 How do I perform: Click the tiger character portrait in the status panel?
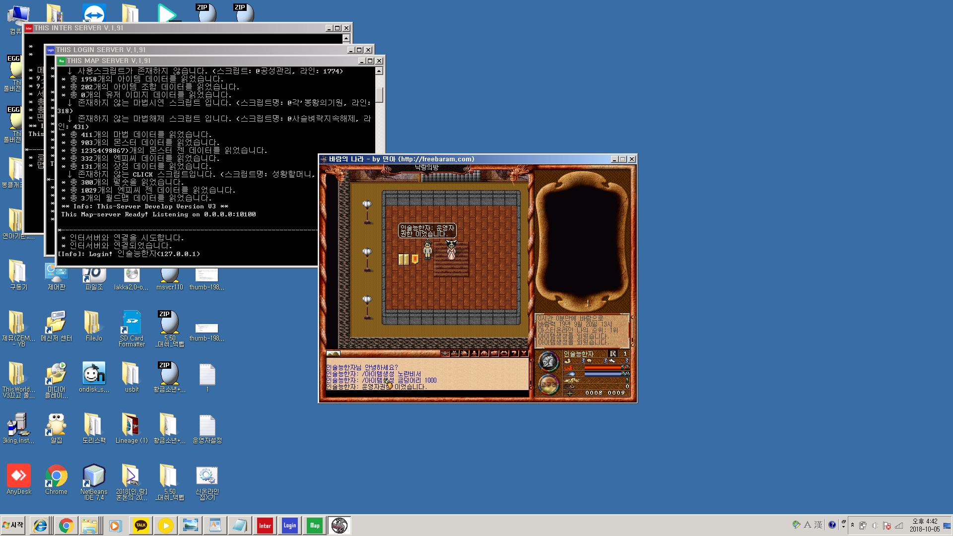tap(548, 361)
